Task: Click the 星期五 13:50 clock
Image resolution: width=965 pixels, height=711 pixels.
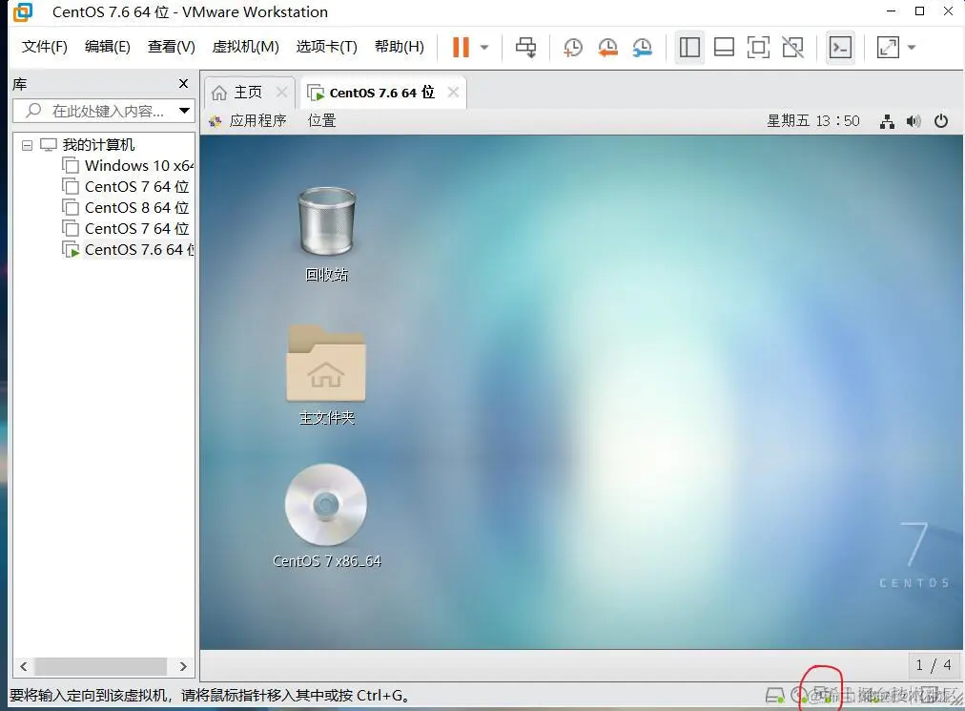Action: [x=813, y=121]
